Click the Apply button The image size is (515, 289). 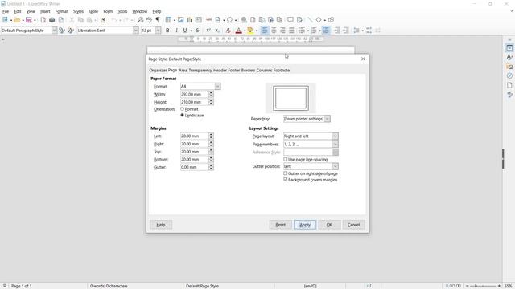click(305, 225)
